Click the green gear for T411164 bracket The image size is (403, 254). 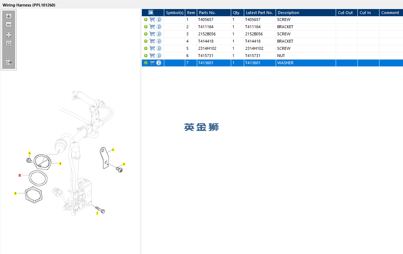click(146, 27)
